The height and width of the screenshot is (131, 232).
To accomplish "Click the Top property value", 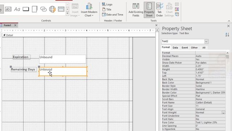I will click(x=210, y=73).
